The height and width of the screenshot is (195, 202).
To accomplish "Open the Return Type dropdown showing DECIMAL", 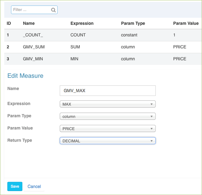I will 108,141.
